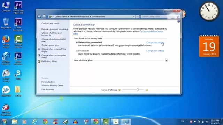The width and height of the screenshot is (223, 125).
Task: Click Create a power plan
Action: tap(50, 45)
